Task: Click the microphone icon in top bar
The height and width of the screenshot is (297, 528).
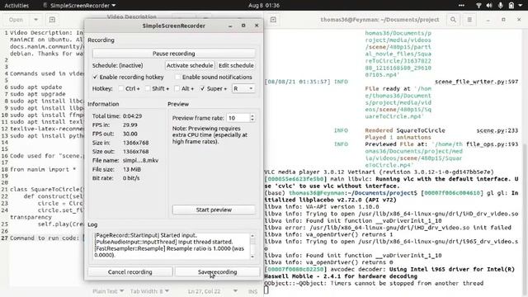Action: pos(501,6)
